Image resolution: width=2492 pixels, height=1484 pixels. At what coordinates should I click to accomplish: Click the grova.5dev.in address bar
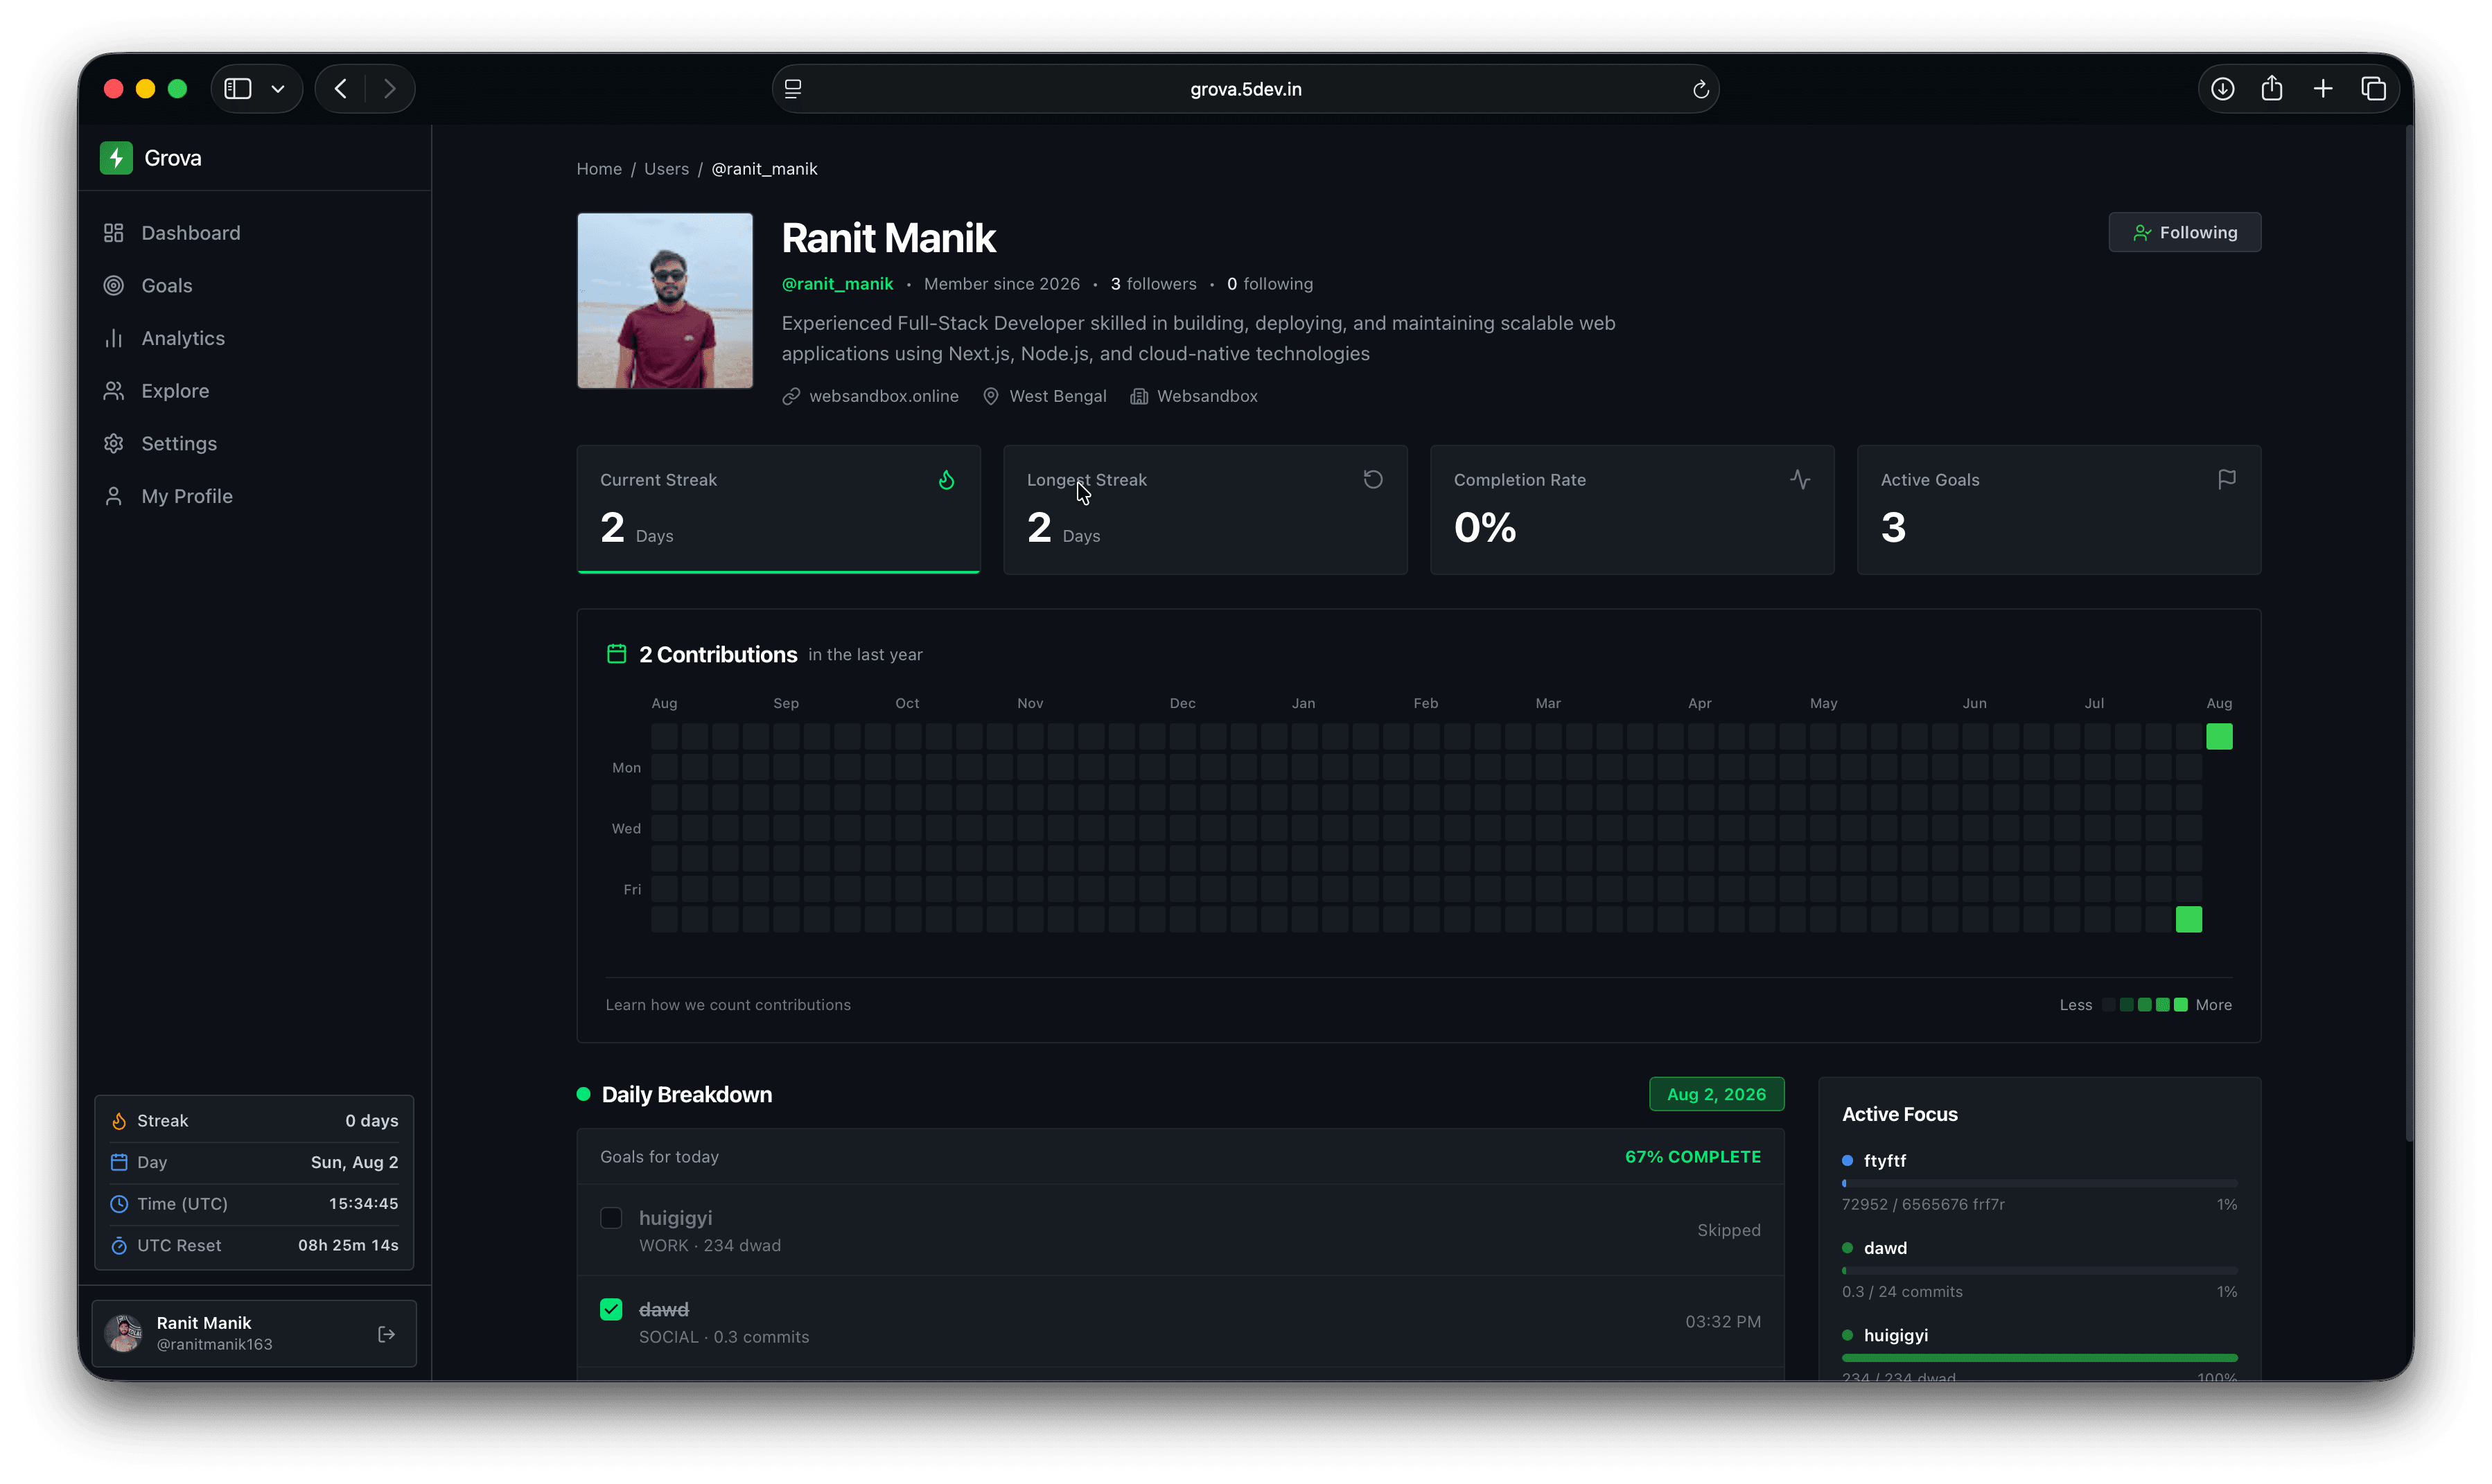point(1245,90)
